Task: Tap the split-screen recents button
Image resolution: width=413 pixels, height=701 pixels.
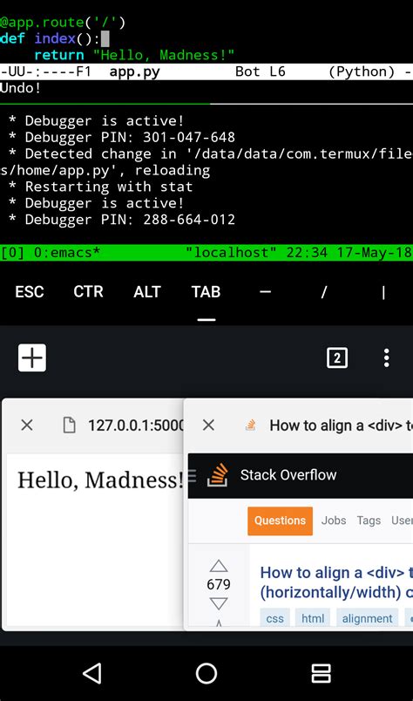Action: click(x=321, y=673)
